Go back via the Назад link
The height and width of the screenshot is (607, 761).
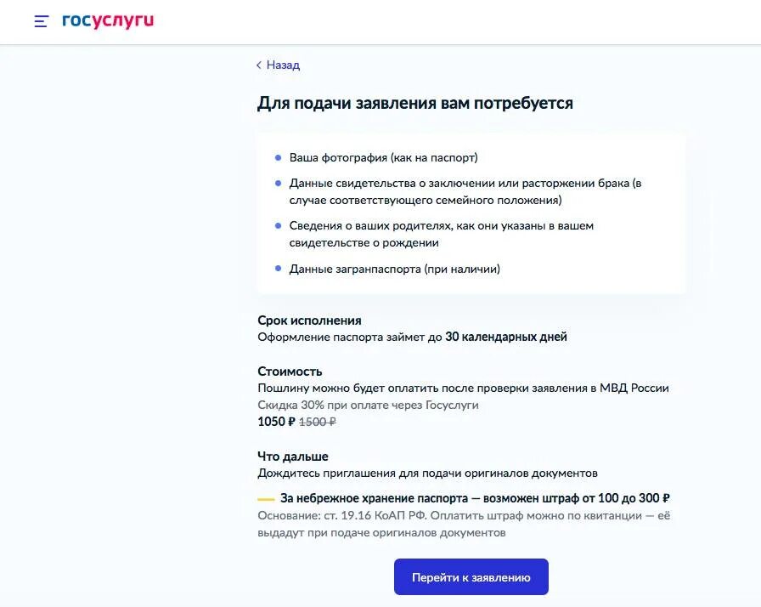click(x=283, y=65)
